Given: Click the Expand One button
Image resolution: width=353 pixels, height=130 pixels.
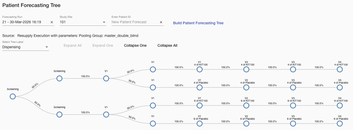Looking at the screenshot, I should (x=103, y=45).
